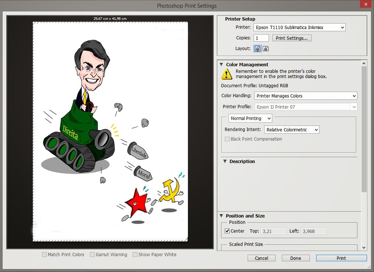Uncheck the Center position checkbox
Screen dimensions: 374x272
coord(227,231)
